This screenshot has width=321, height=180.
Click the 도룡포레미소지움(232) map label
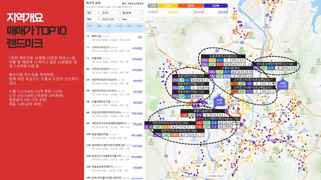pyautogui.click(x=223, y=56)
